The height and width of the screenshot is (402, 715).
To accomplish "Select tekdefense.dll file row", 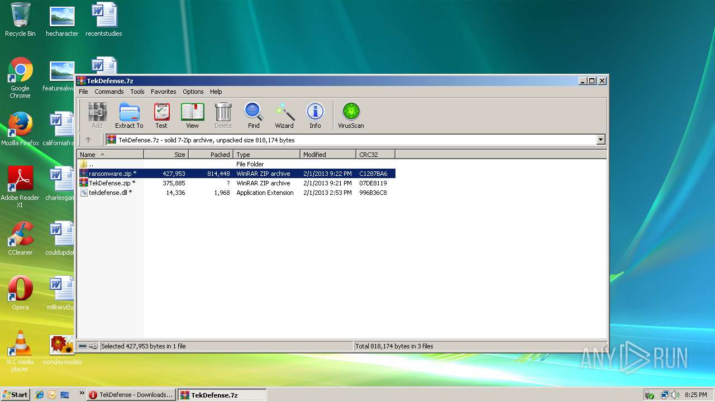I will (236, 193).
